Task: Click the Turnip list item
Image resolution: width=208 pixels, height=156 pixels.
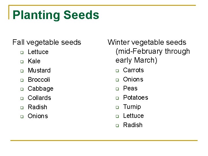Action: coord(132,107)
